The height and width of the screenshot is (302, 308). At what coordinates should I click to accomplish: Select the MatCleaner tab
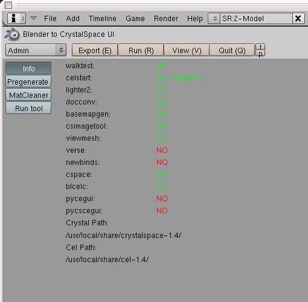(x=28, y=95)
